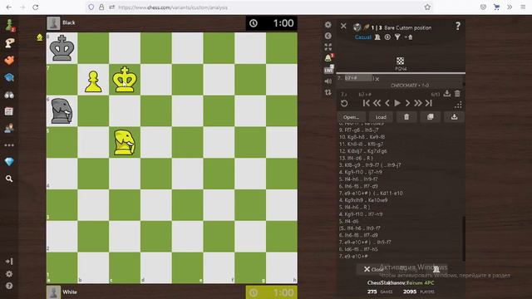This screenshot has width=532, height=299.
Task: Open sidebar settings gear at bottom left
Action: coord(9,273)
